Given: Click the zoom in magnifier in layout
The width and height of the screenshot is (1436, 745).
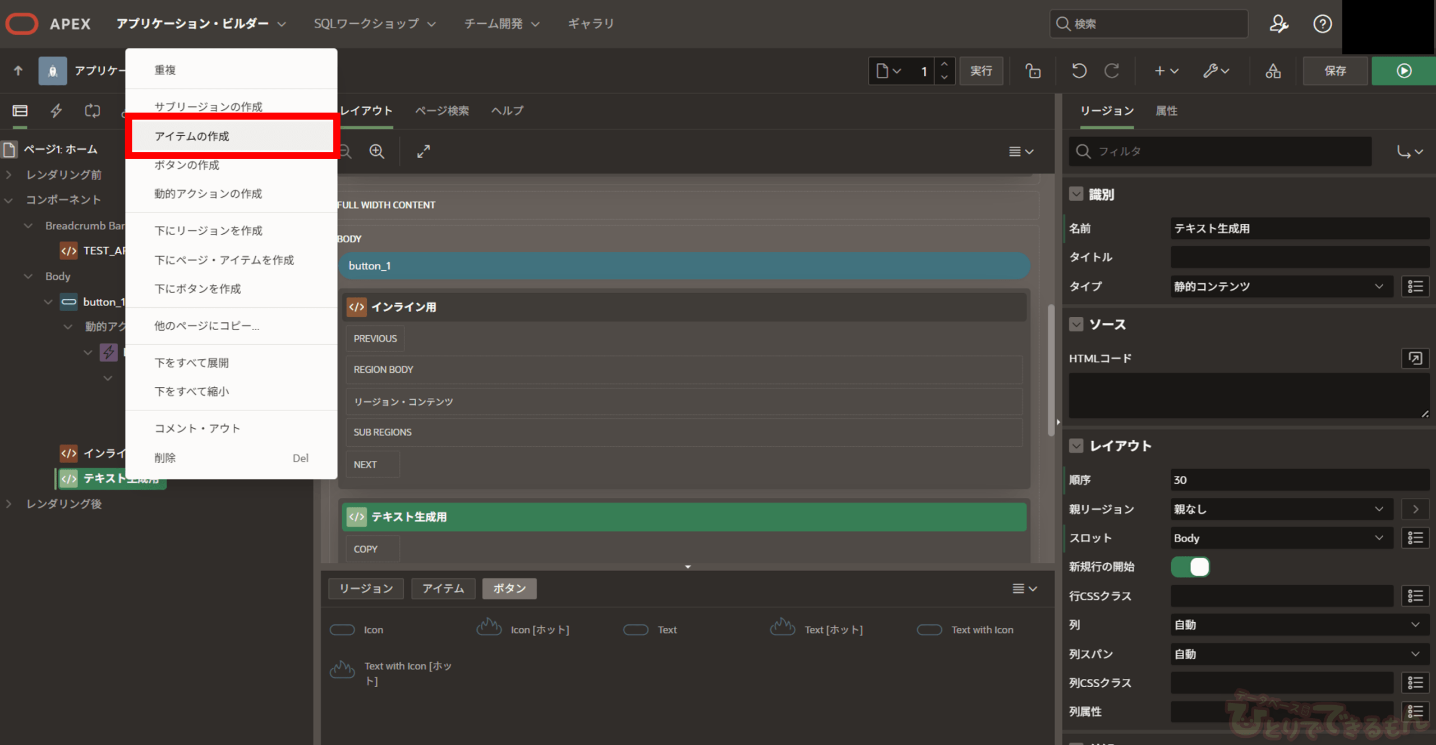Looking at the screenshot, I should [x=377, y=151].
